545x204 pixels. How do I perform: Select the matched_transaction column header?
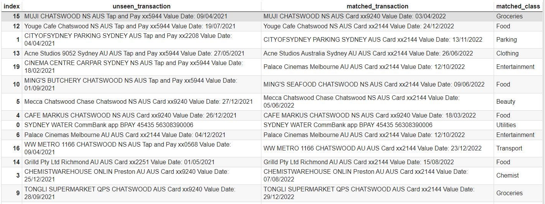click(377, 6)
